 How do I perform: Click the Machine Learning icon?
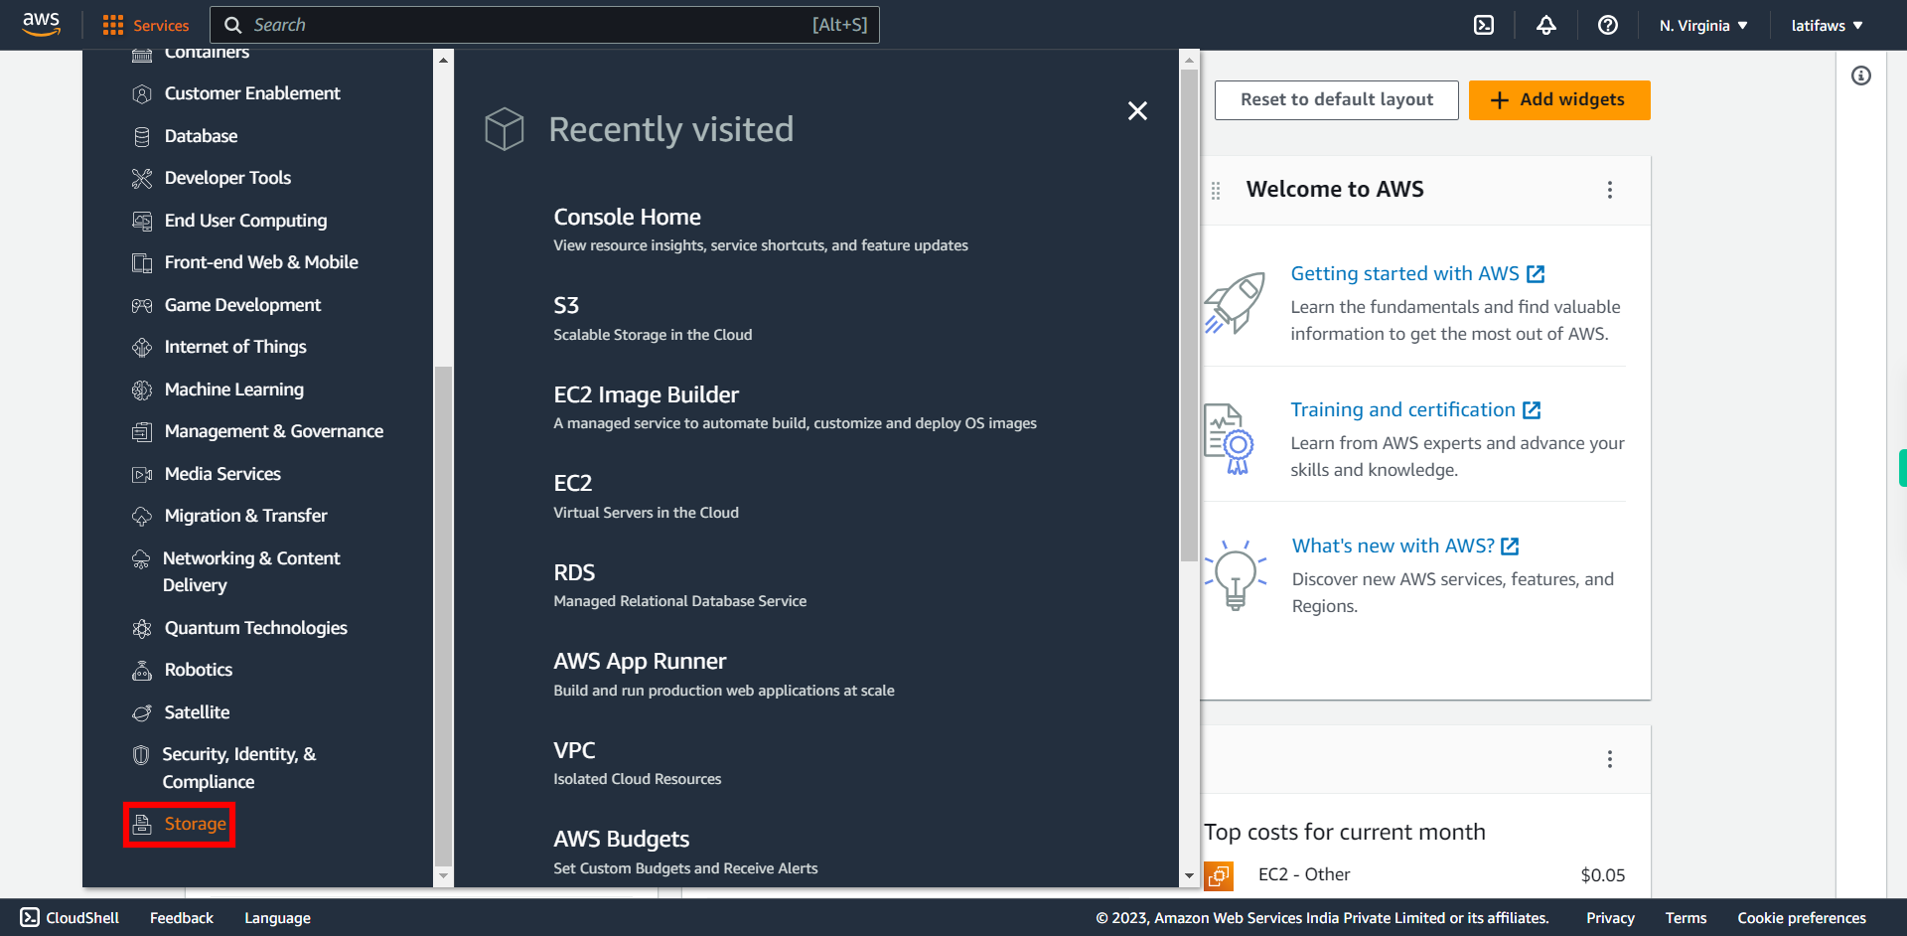(142, 390)
